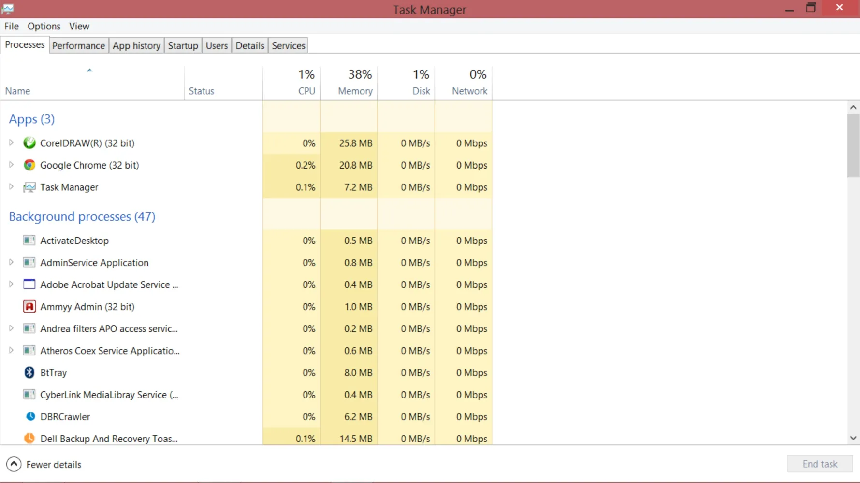Select Background processes (47) group header
The image size is (860, 483).
pos(82,216)
